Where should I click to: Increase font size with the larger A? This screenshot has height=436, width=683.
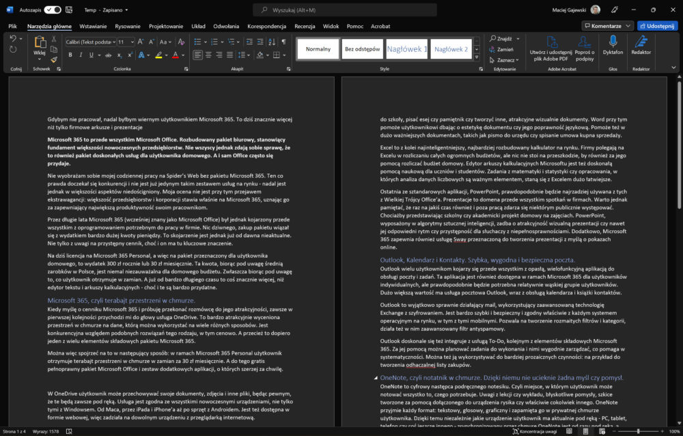click(140, 42)
